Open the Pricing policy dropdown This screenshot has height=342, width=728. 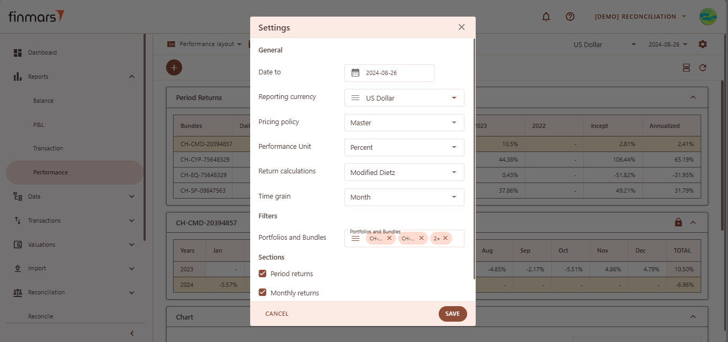click(404, 123)
